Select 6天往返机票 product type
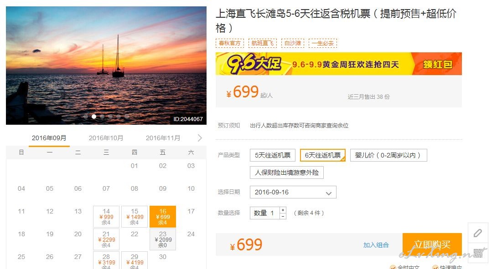This screenshot has width=492, height=269. (322, 155)
